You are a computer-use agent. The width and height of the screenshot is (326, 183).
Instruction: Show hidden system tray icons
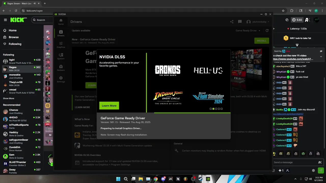(295, 179)
